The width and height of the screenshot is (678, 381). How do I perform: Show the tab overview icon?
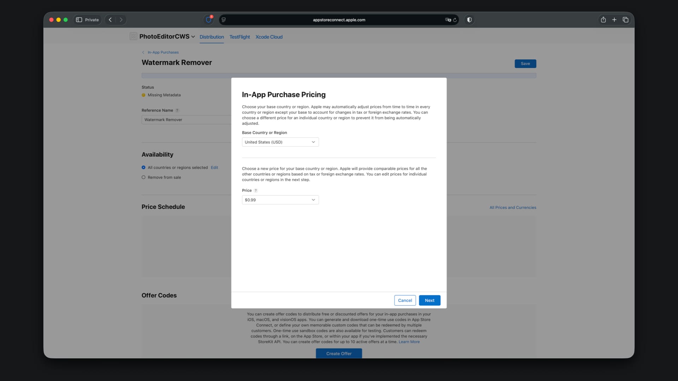(x=625, y=20)
